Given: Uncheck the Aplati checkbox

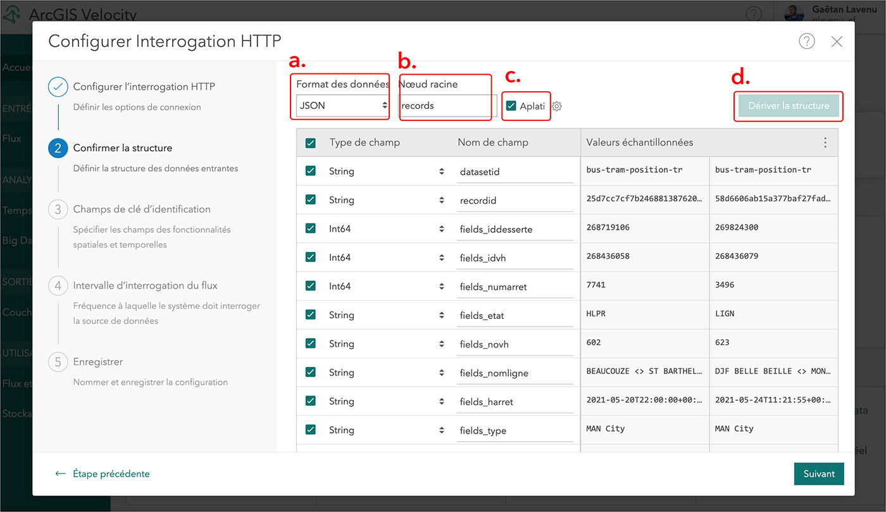Looking at the screenshot, I should pos(511,106).
